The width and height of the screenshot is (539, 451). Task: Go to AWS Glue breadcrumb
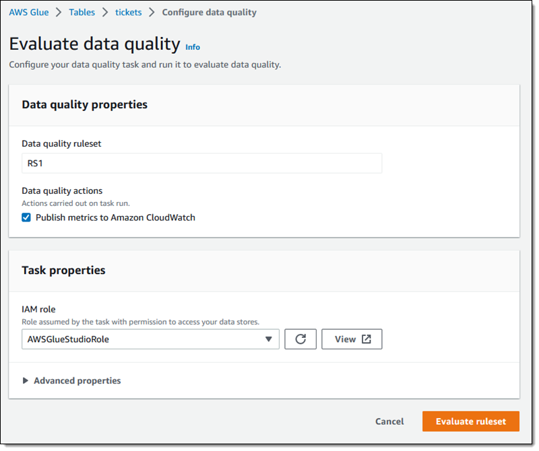pos(29,12)
